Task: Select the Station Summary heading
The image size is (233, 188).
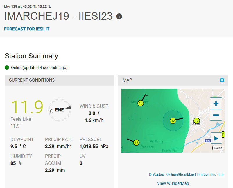Action: point(31,56)
